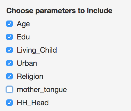131x111 pixels.
Task: Click the Age label text
Action: click(23, 24)
